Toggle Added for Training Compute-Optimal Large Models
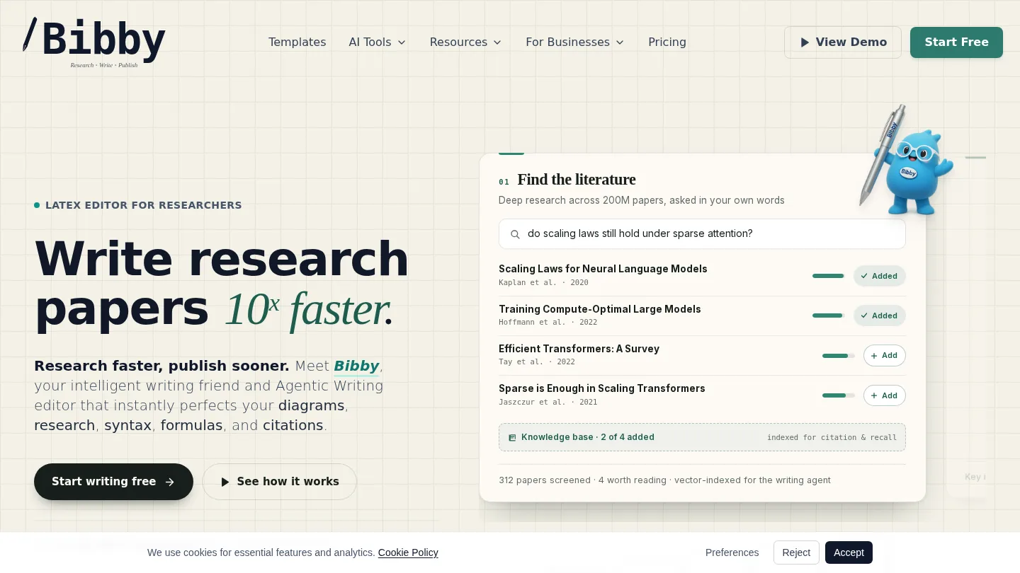Image resolution: width=1020 pixels, height=573 pixels. point(879,316)
